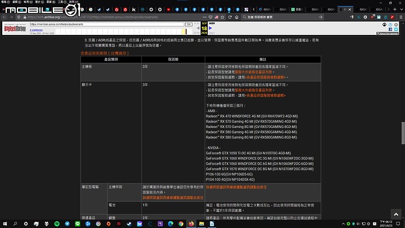Open the tracking protection shield icon
Screen dimensions: 405x228
pyautogui.click(x=19, y=17)
